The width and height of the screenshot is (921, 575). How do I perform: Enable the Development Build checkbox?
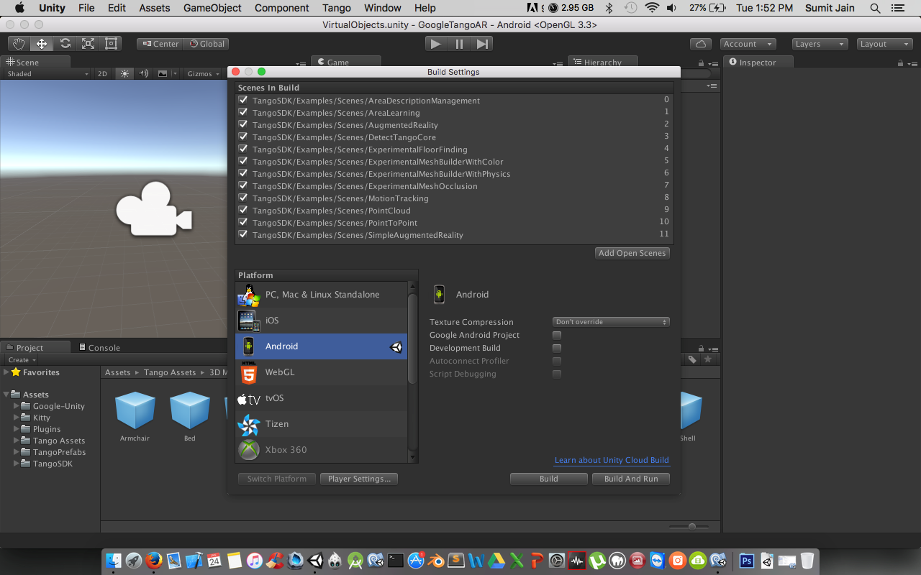pyautogui.click(x=557, y=348)
